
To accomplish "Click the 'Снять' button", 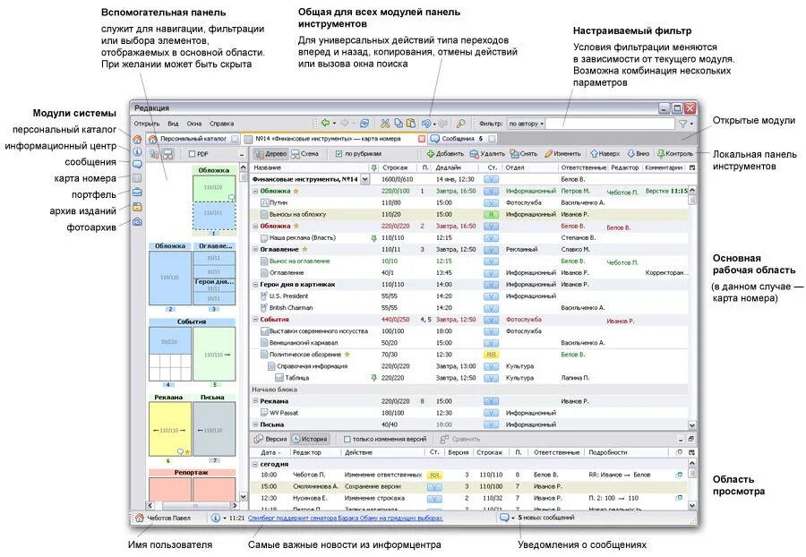I will tap(523, 153).
